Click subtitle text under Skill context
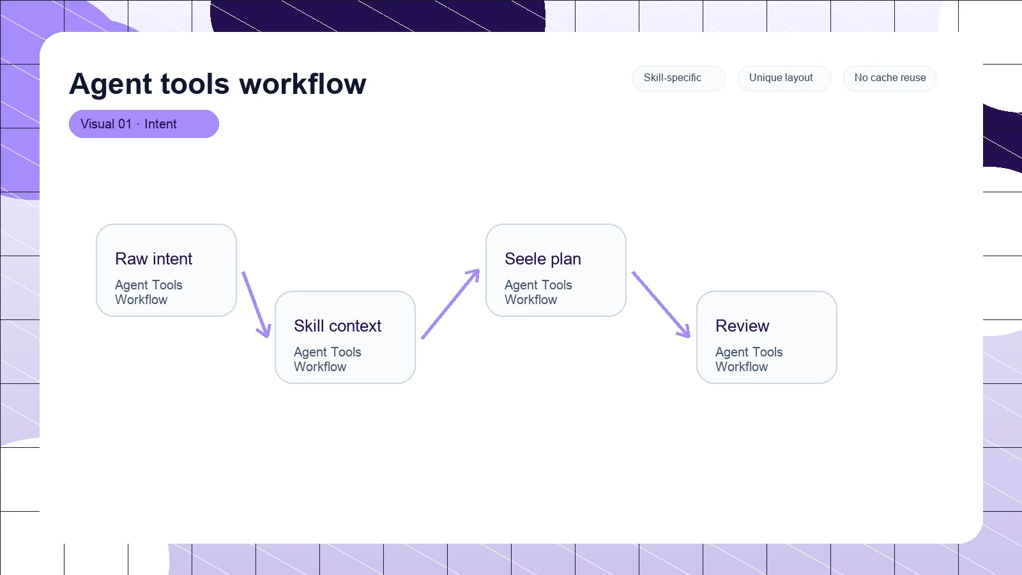Viewport: 1022px width, 575px height. 328,359
